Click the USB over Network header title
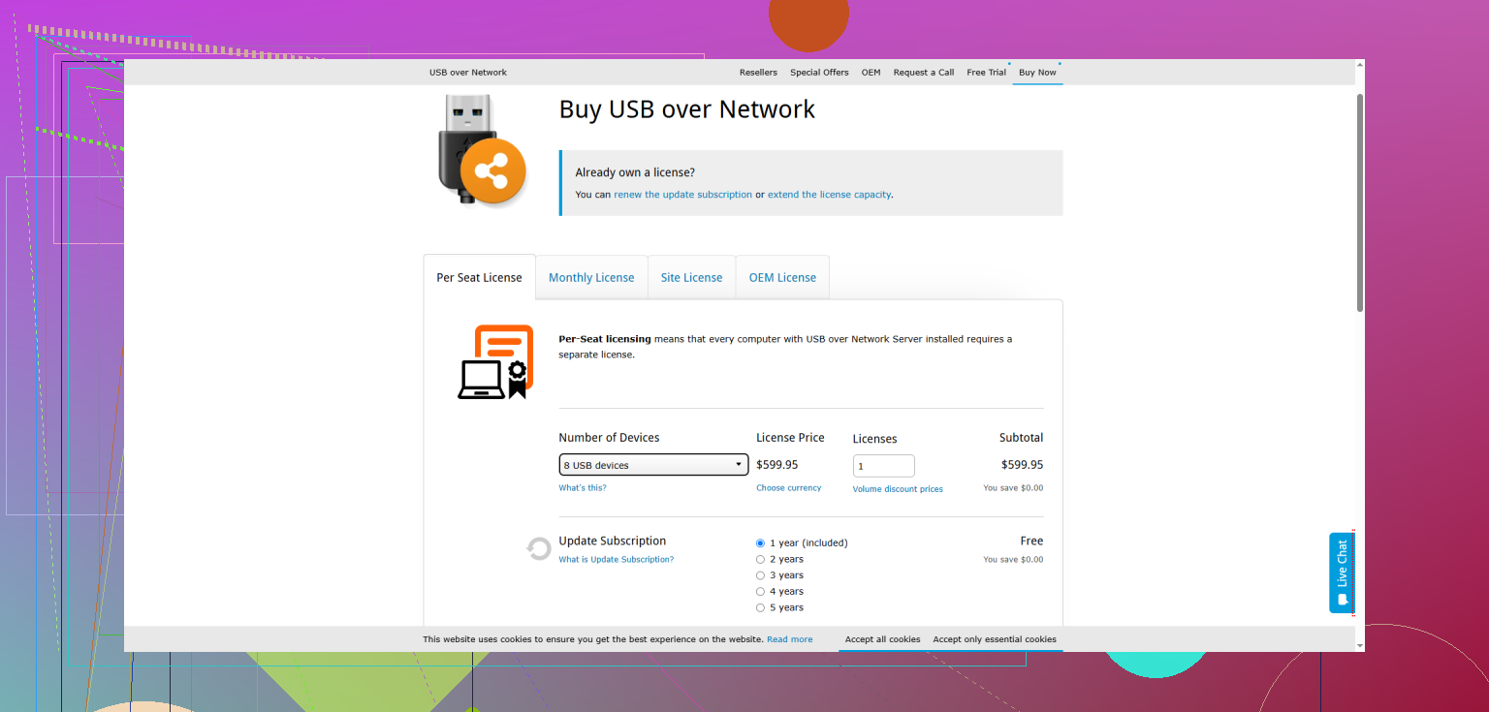This screenshot has width=1489, height=712. point(468,73)
